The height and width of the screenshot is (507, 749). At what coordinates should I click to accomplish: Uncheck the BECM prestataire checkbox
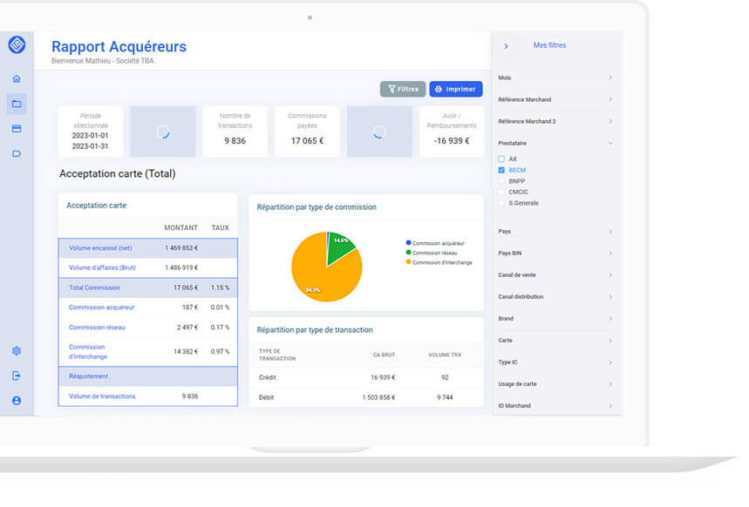(x=501, y=170)
